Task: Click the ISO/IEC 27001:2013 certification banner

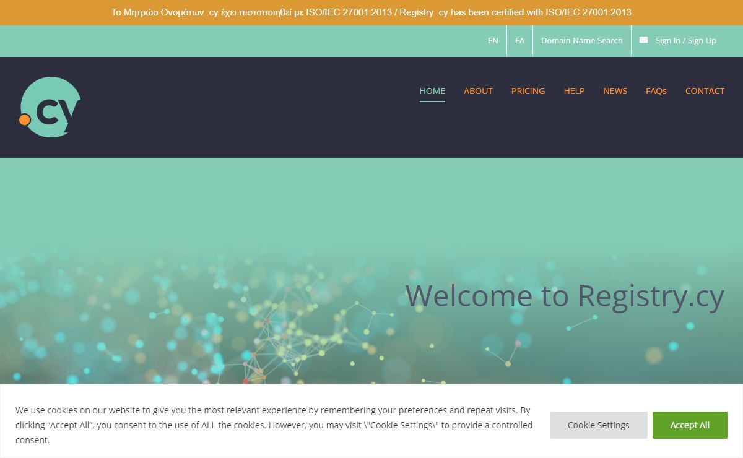Action: (371, 12)
